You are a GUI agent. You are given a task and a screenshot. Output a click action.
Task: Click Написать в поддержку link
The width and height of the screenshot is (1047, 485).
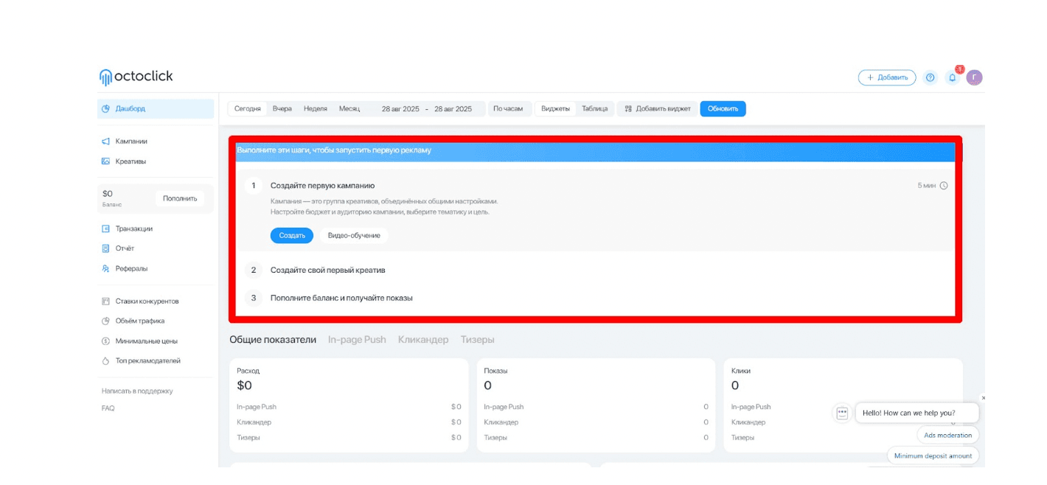pos(137,391)
